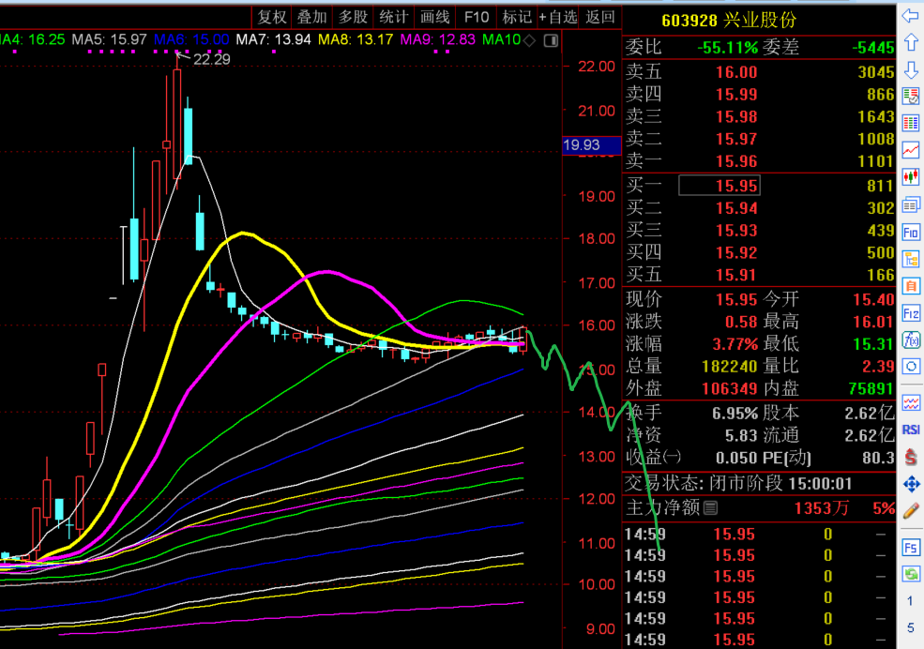Click the MA8: 13.17 indicator label
The width and height of the screenshot is (924, 649).
pyautogui.click(x=356, y=40)
